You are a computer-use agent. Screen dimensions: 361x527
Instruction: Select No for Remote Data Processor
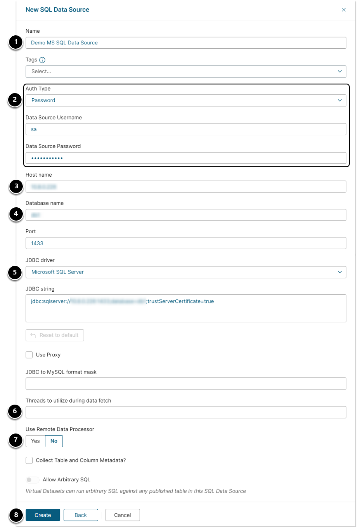pos(54,441)
